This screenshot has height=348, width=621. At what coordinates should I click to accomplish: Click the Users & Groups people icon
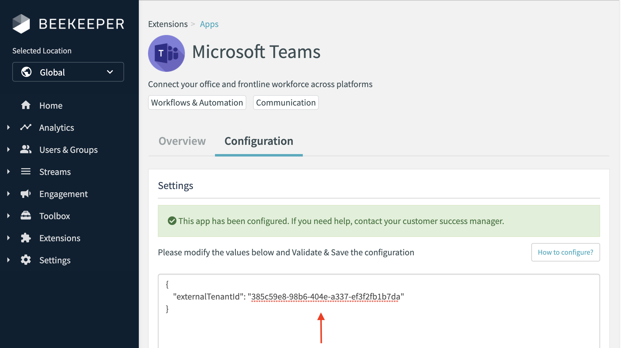26,149
